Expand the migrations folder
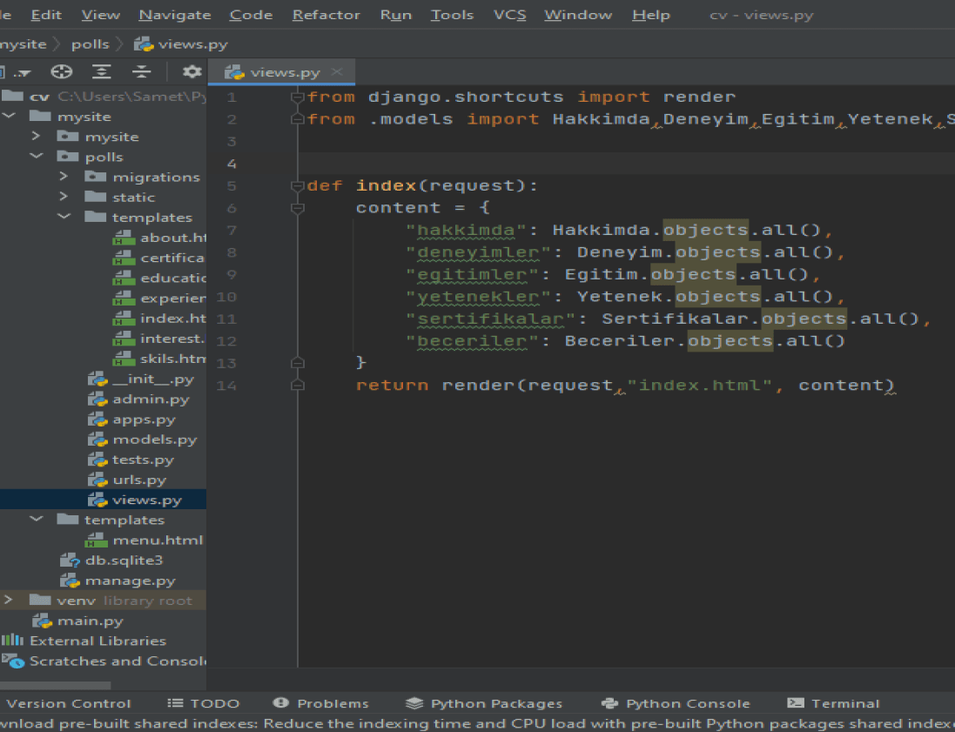This screenshot has width=955, height=732. tap(64, 177)
